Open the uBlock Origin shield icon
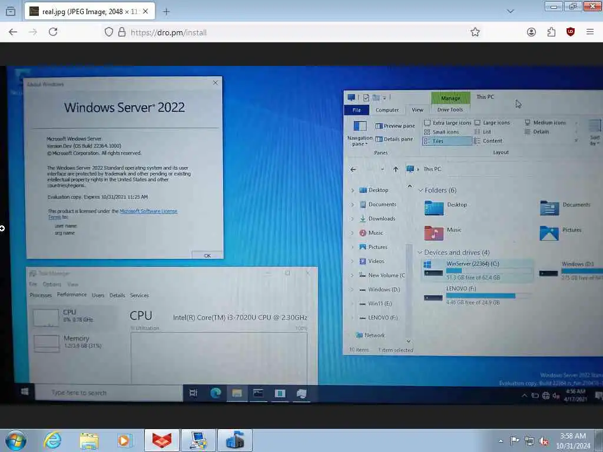The width and height of the screenshot is (603, 452). click(570, 32)
